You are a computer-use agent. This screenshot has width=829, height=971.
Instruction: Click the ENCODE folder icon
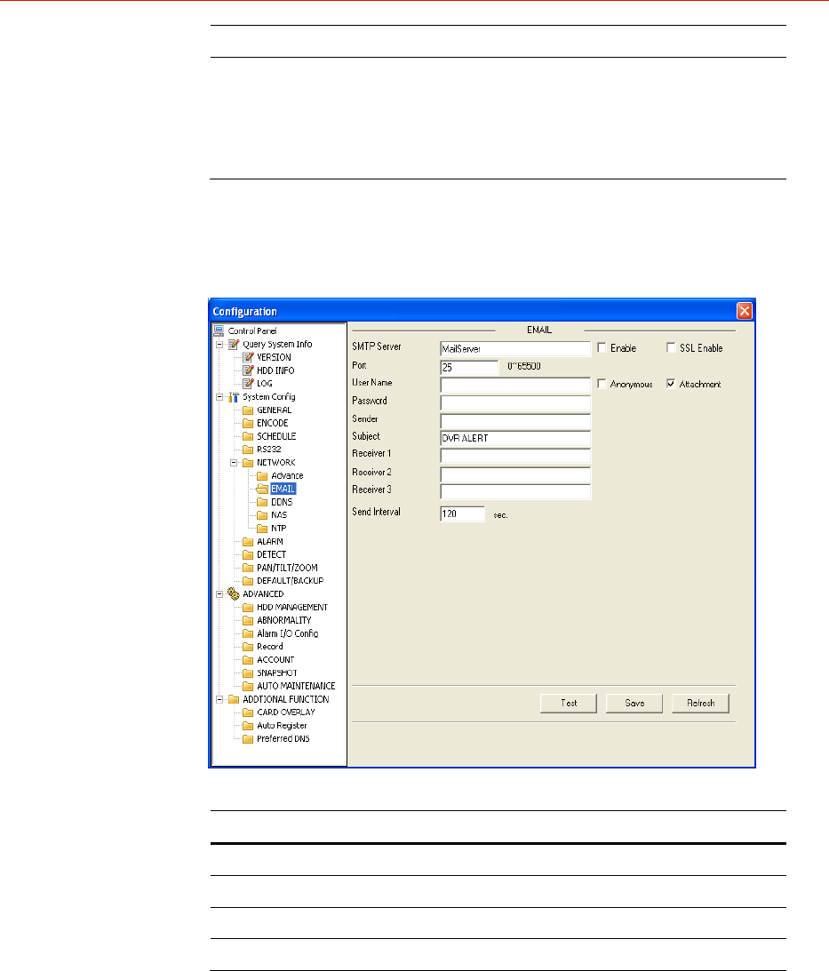248,423
